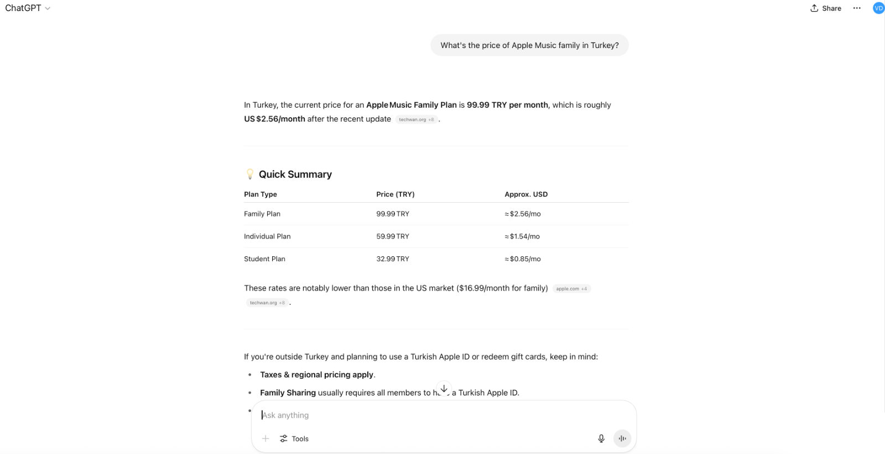The image size is (885, 454).
Task: Click the 'Taxes & regional pricing apply' bullet
Action: click(x=317, y=374)
